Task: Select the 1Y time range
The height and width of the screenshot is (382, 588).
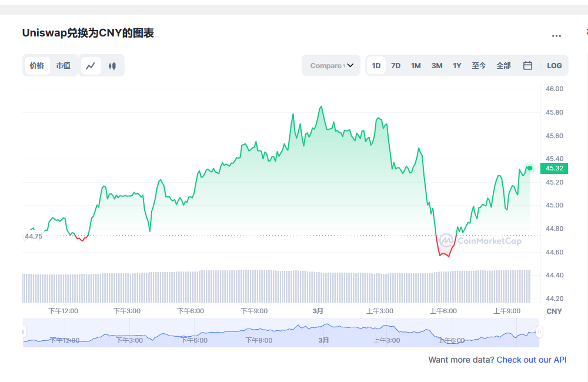Action: [457, 66]
